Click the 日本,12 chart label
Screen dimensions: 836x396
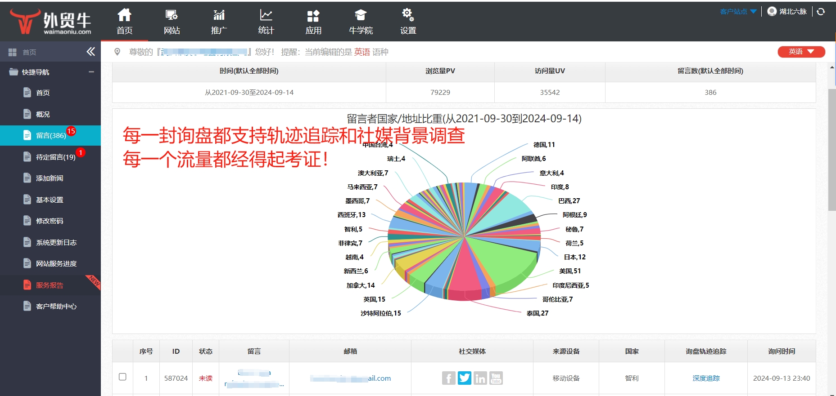[x=575, y=257]
